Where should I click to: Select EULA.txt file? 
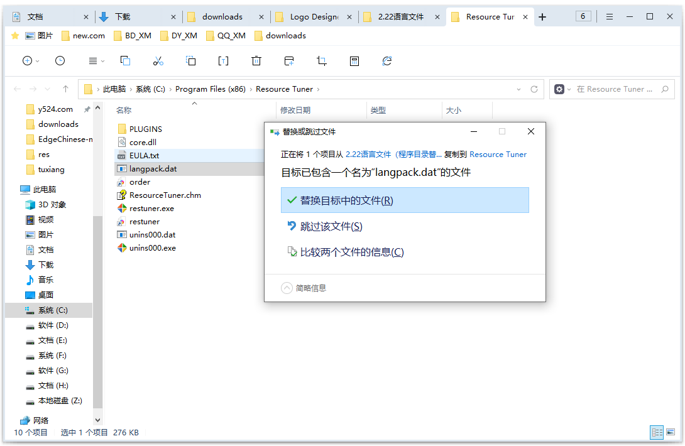(x=189, y=156)
